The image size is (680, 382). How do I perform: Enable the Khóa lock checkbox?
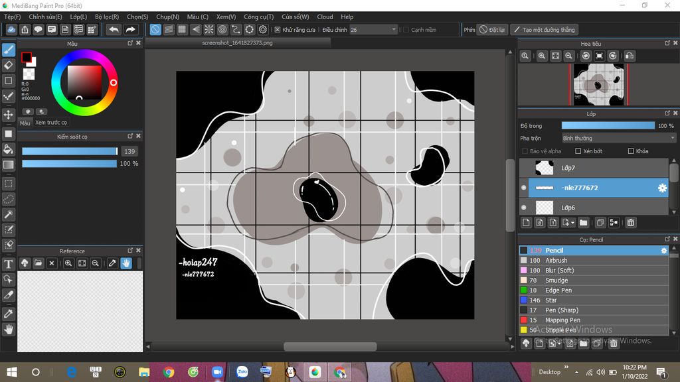coord(631,151)
